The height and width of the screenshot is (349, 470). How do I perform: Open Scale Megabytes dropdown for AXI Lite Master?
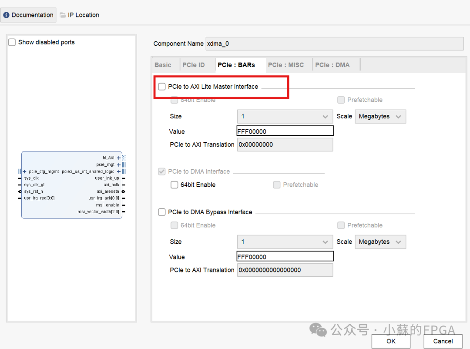tap(380, 116)
